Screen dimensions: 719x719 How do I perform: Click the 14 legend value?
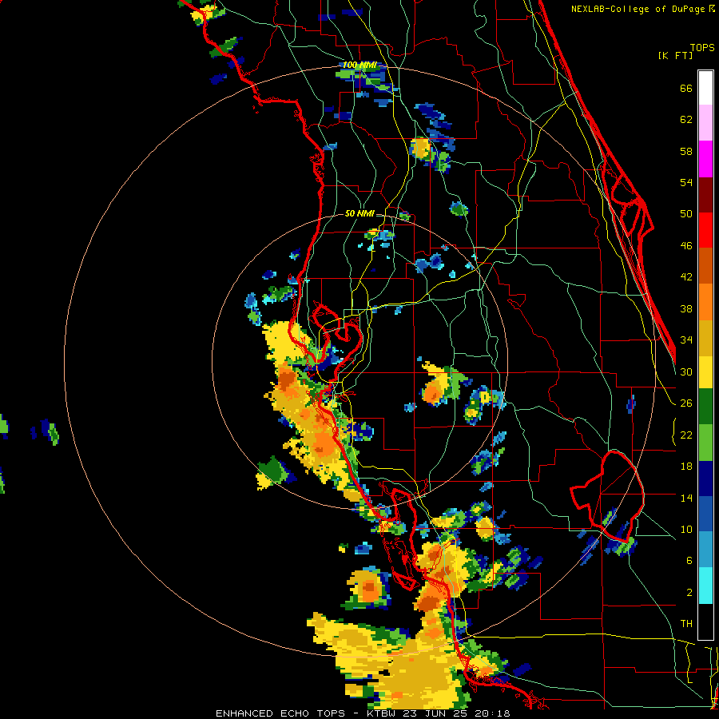(x=686, y=498)
